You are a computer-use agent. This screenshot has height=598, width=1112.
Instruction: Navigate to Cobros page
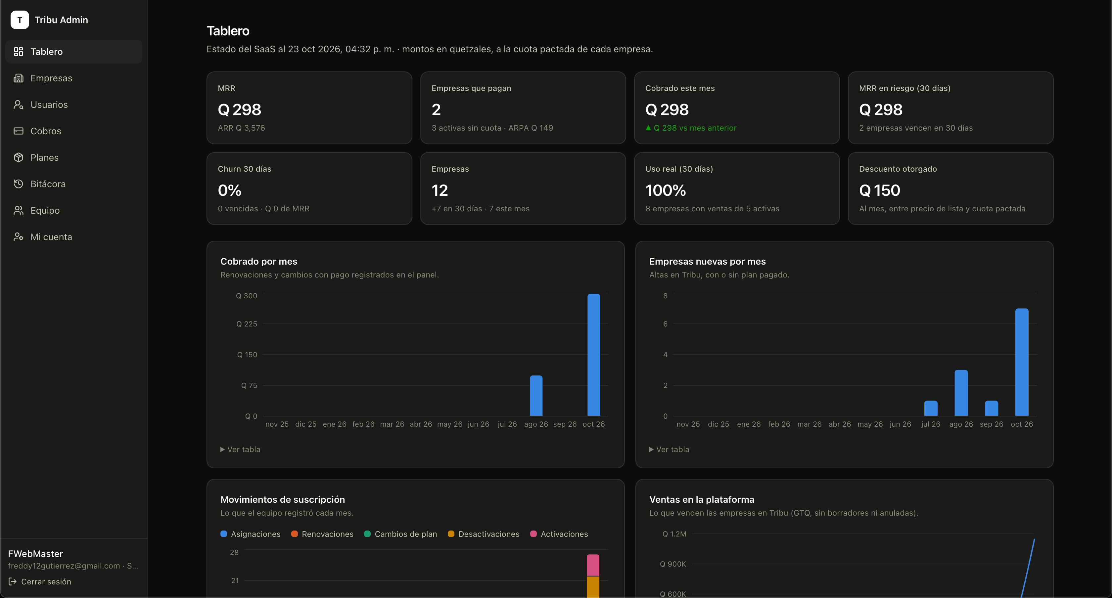(x=74, y=131)
